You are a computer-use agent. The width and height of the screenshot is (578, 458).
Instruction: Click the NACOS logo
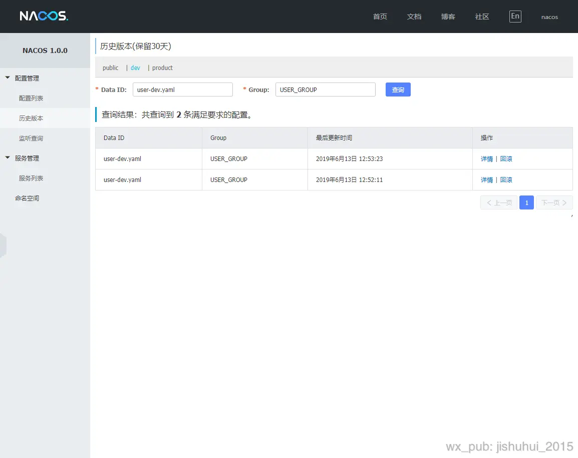pyautogui.click(x=44, y=16)
